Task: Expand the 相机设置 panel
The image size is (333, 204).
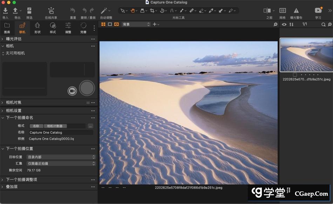Action: 14,110
